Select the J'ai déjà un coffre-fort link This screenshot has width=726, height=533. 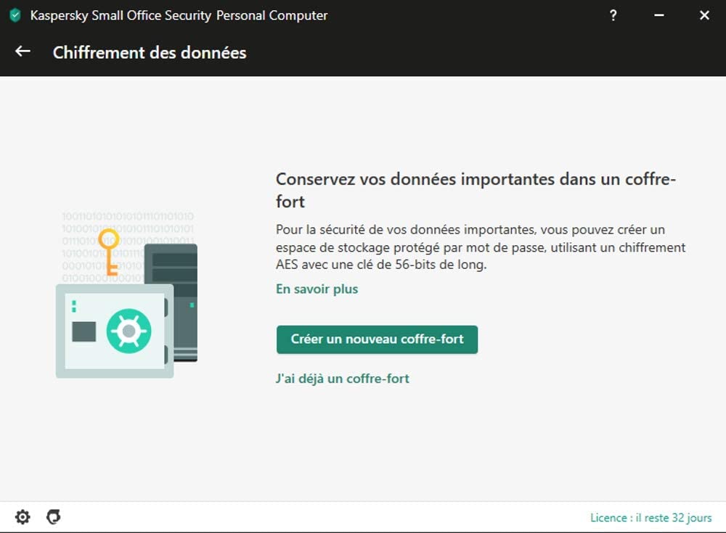point(342,379)
